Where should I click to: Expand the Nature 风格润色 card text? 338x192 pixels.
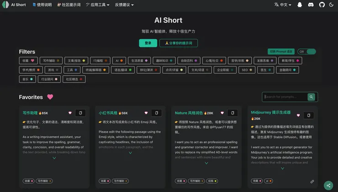pyautogui.click(x=206, y=163)
